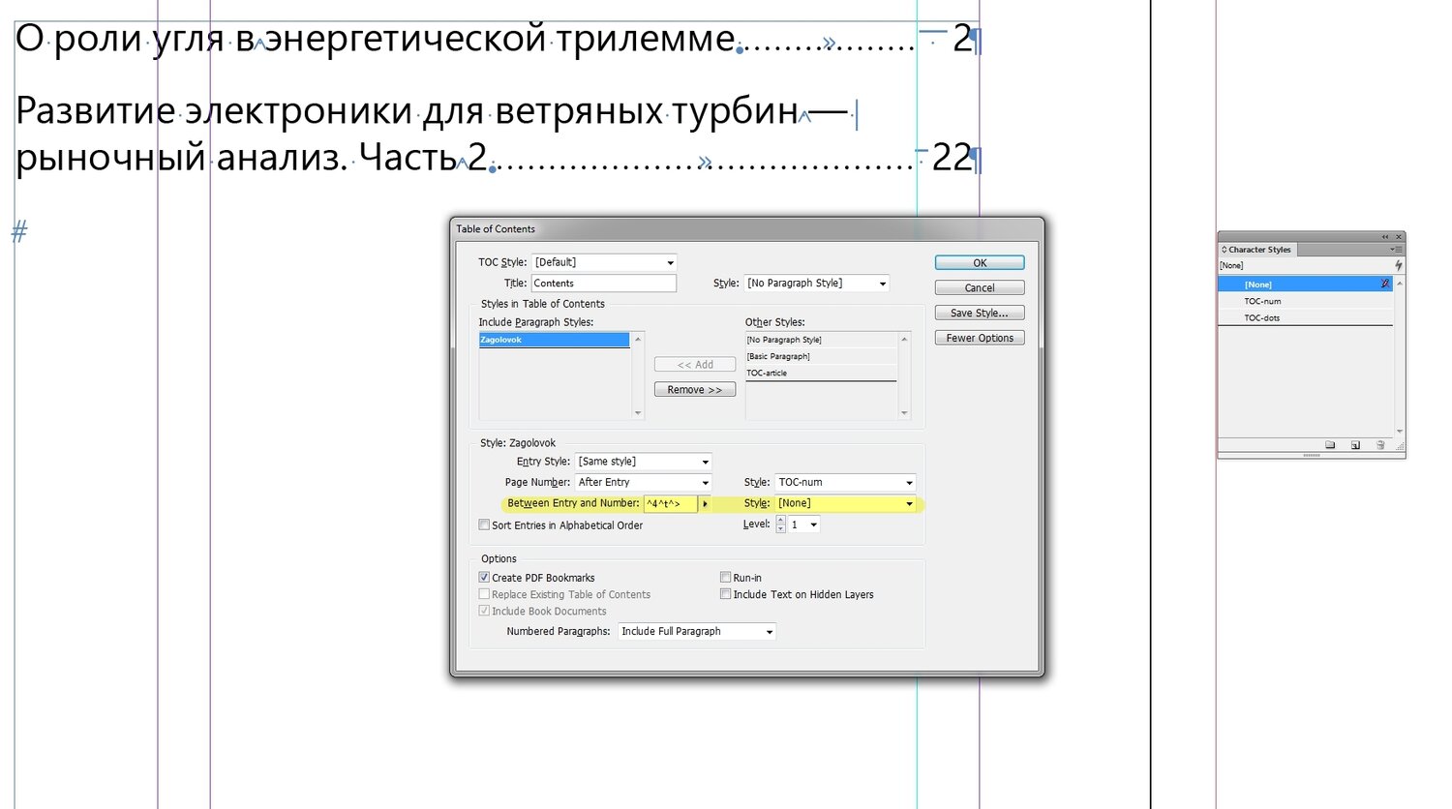Image resolution: width=1452 pixels, height=809 pixels.
Task: Create new character style icon
Action: point(1355,445)
